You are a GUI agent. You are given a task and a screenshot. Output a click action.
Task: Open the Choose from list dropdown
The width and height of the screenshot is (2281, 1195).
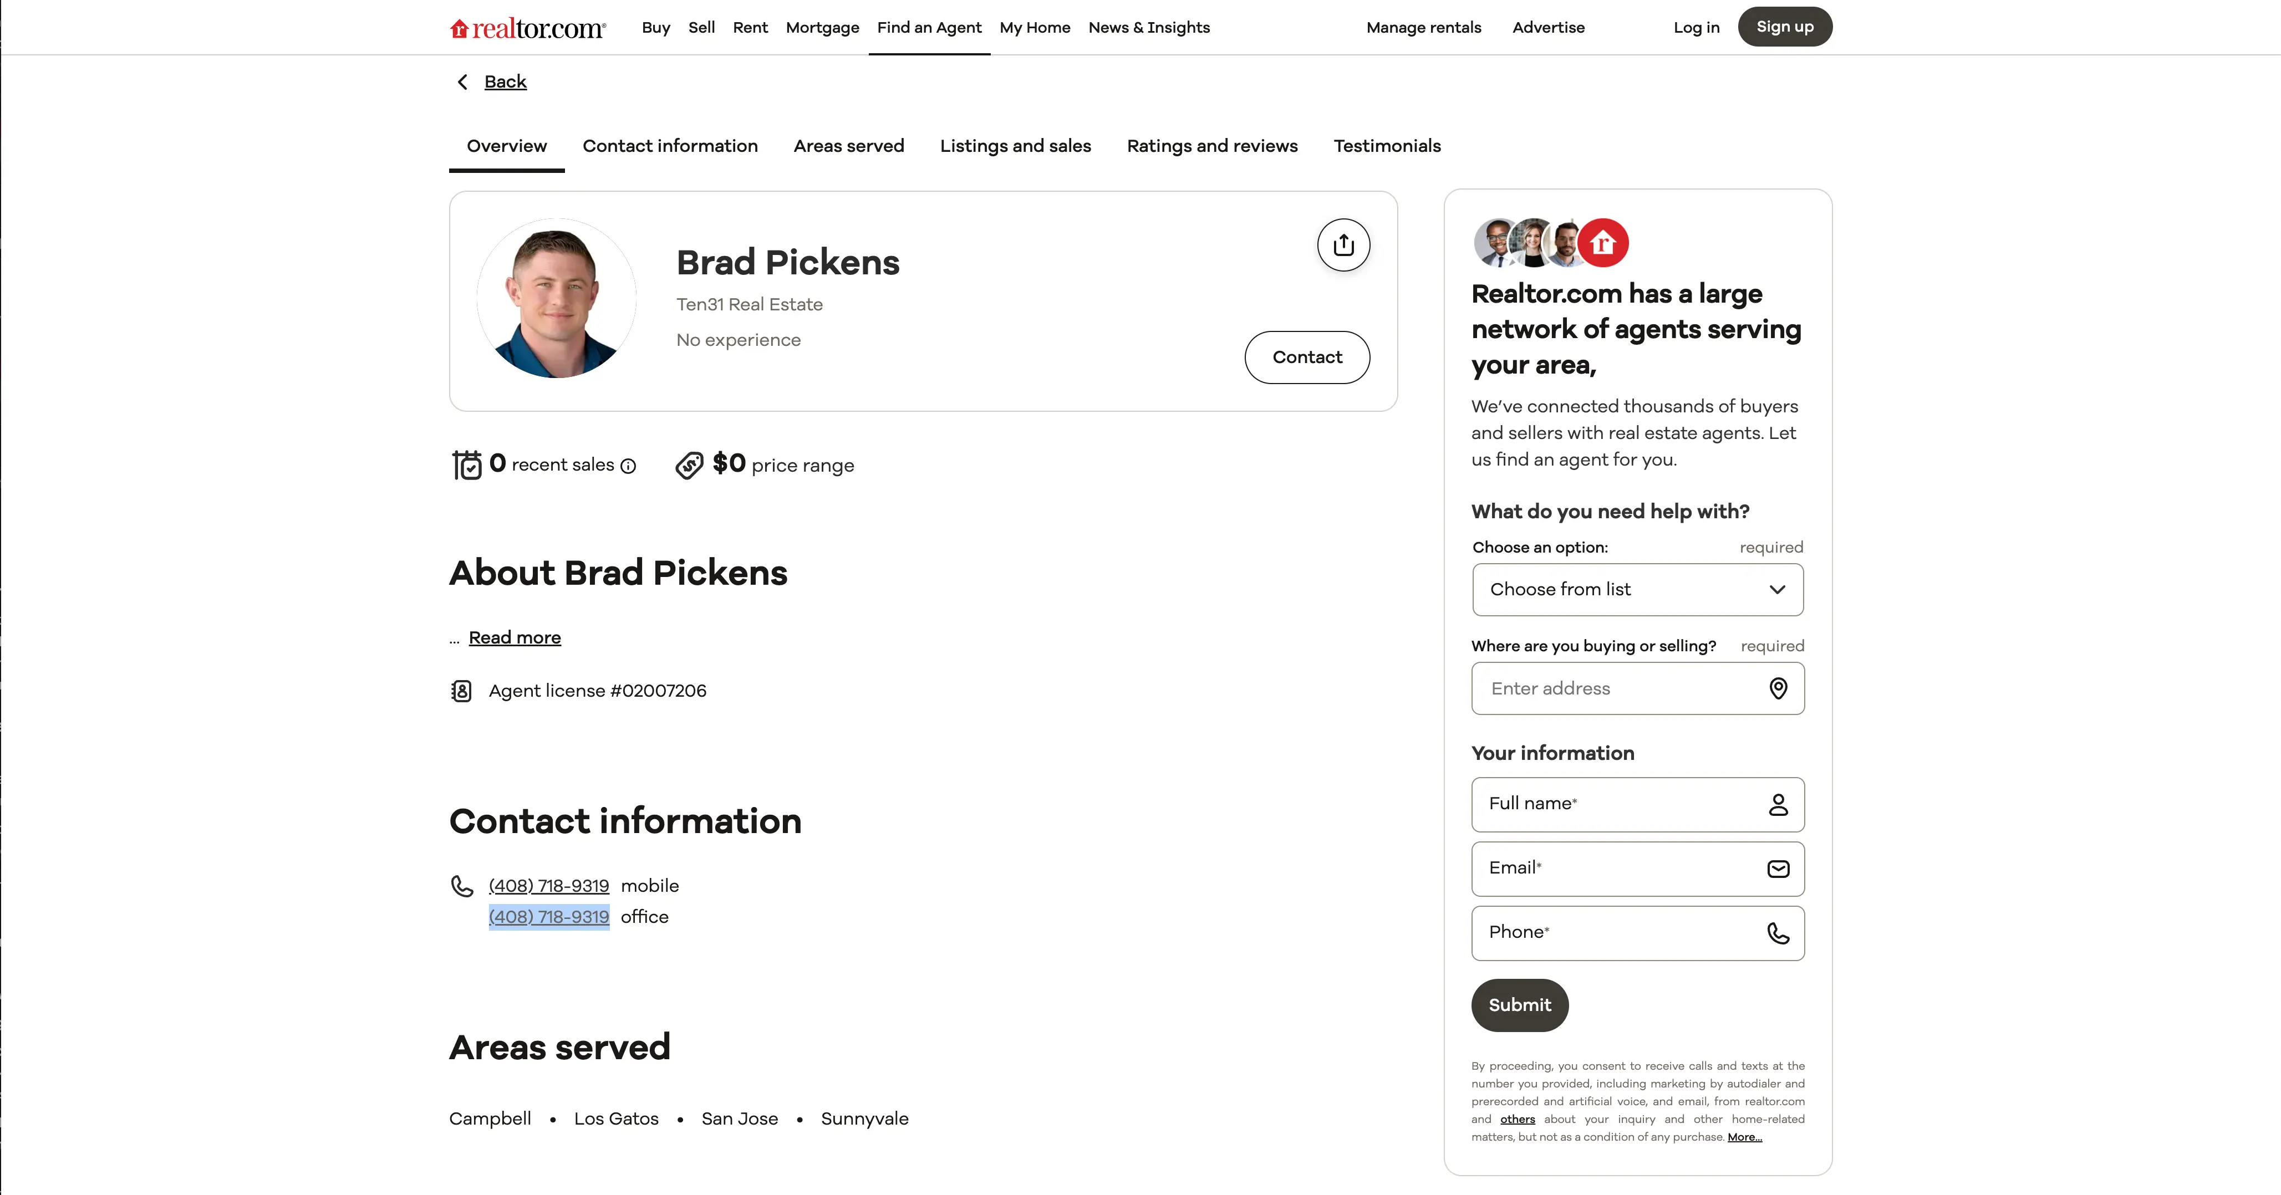(1636, 590)
